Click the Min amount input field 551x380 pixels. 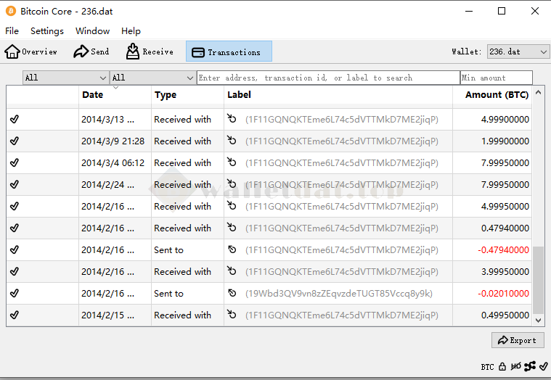496,78
